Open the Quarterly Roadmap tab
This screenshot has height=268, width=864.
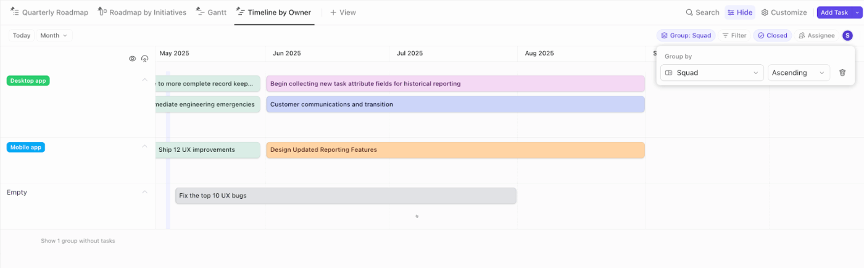pyautogui.click(x=49, y=12)
